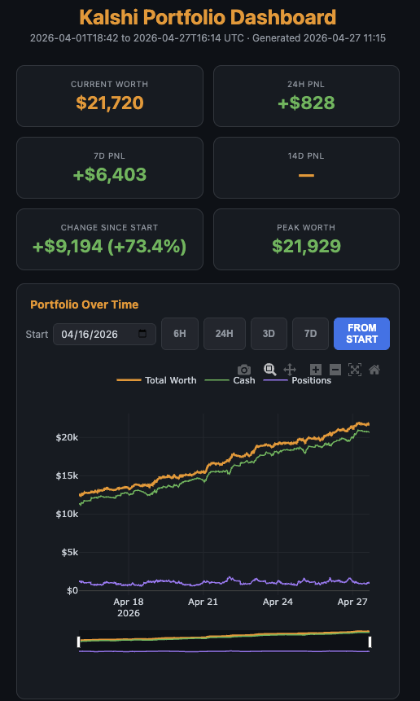Click the range slider mini chart

[225, 642]
